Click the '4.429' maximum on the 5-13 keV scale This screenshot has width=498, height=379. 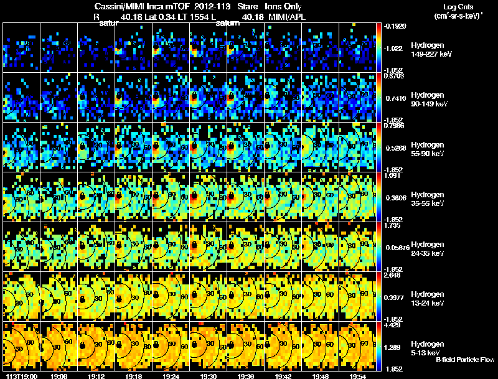click(x=392, y=325)
